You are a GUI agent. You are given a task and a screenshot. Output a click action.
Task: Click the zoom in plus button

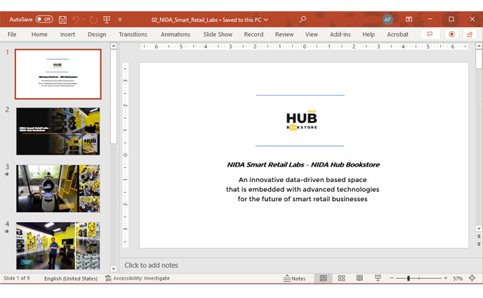coord(445,278)
